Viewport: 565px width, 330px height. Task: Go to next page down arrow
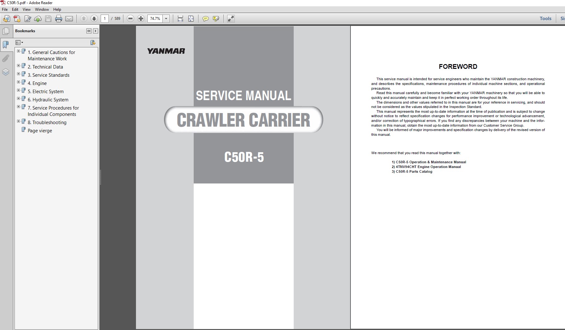click(94, 19)
